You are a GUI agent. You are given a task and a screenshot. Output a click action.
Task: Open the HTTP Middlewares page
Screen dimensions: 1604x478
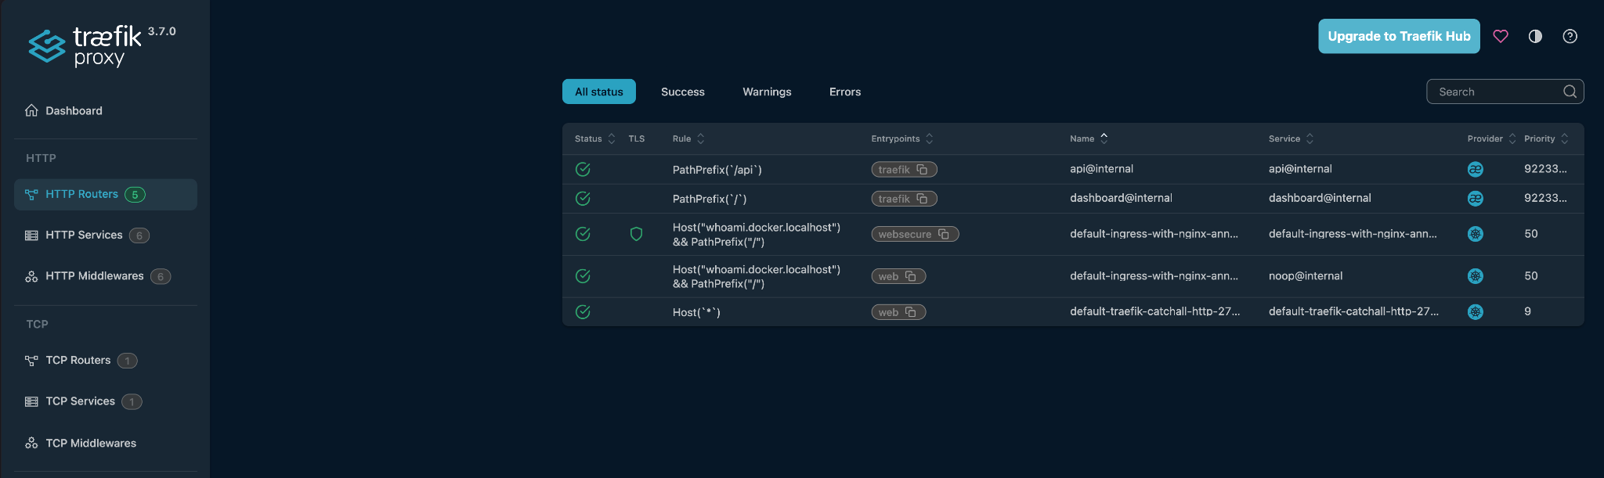106,276
